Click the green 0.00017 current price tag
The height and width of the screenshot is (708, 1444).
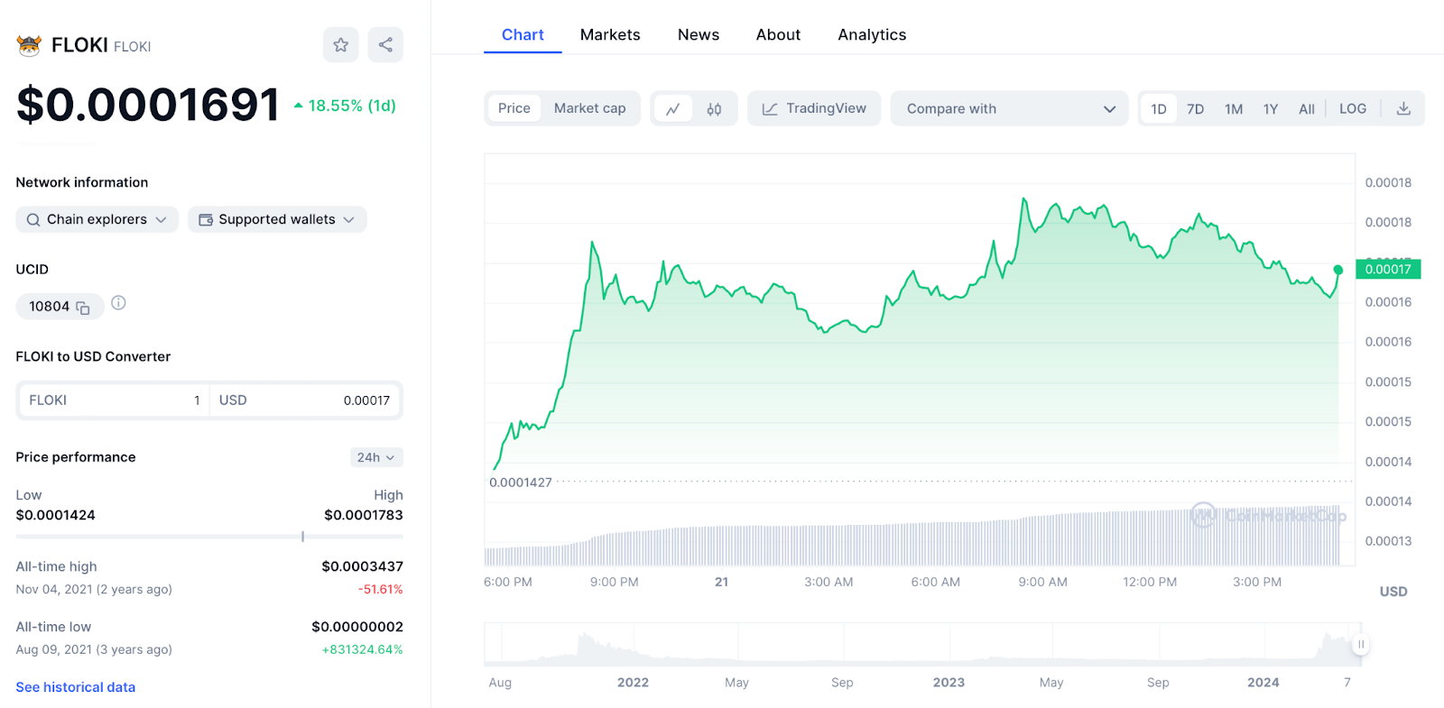pos(1388,269)
